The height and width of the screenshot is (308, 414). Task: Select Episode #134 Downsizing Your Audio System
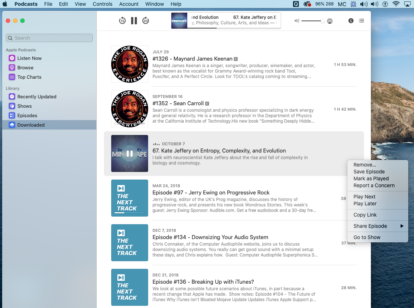pos(210,237)
